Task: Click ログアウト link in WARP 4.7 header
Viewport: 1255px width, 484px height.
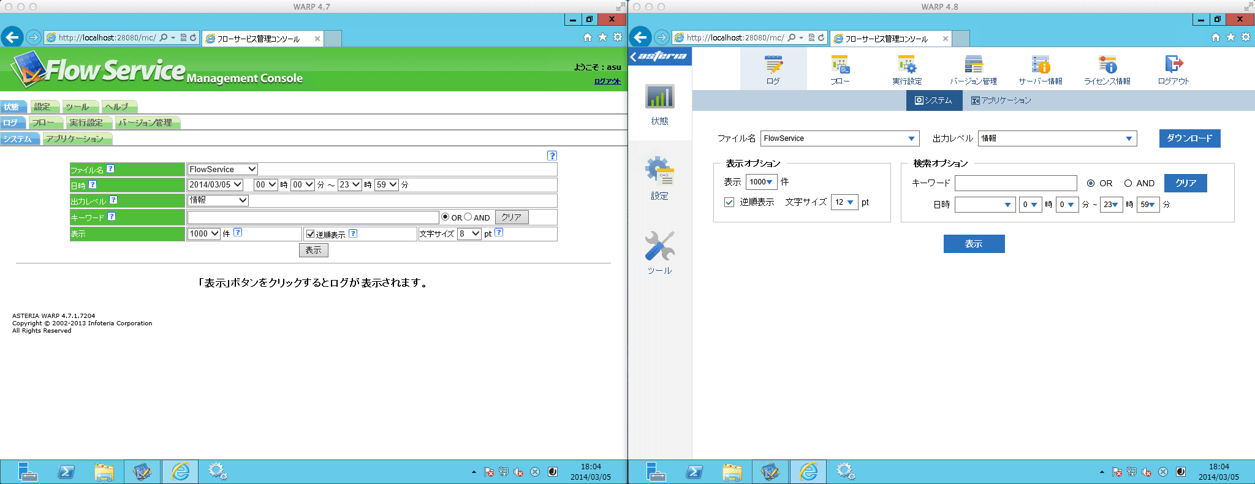Action: click(607, 81)
